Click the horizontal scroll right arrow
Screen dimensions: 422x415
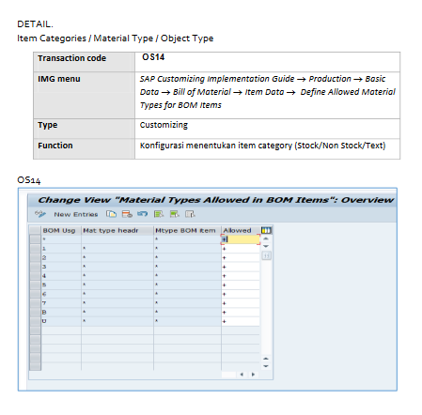[253, 375]
